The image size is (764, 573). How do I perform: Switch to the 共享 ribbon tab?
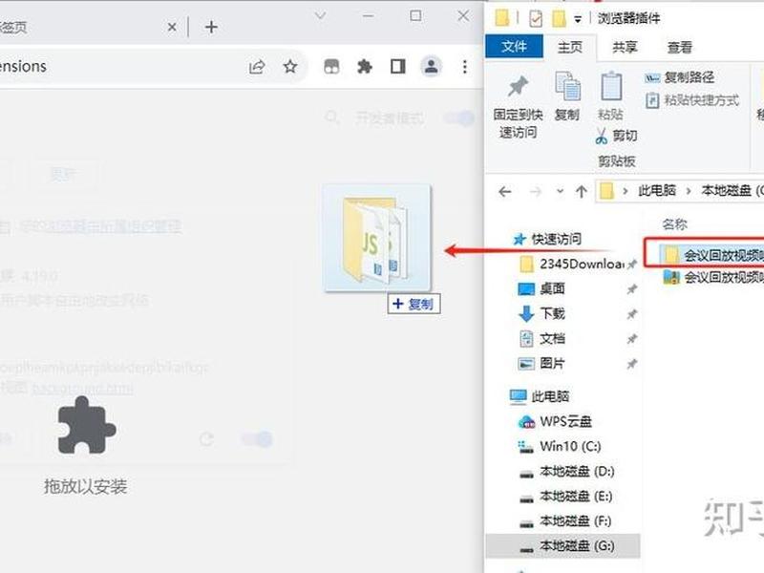(625, 47)
